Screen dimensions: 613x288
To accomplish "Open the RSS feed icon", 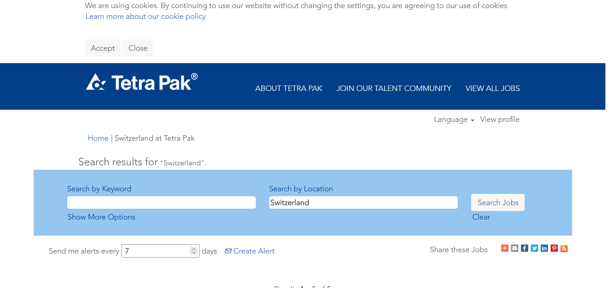I will tap(564, 248).
